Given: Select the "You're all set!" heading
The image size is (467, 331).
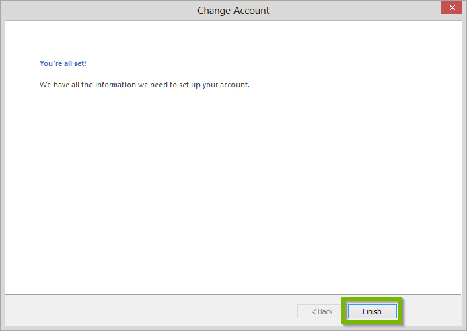Looking at the screenshot, I should [63, 63].
